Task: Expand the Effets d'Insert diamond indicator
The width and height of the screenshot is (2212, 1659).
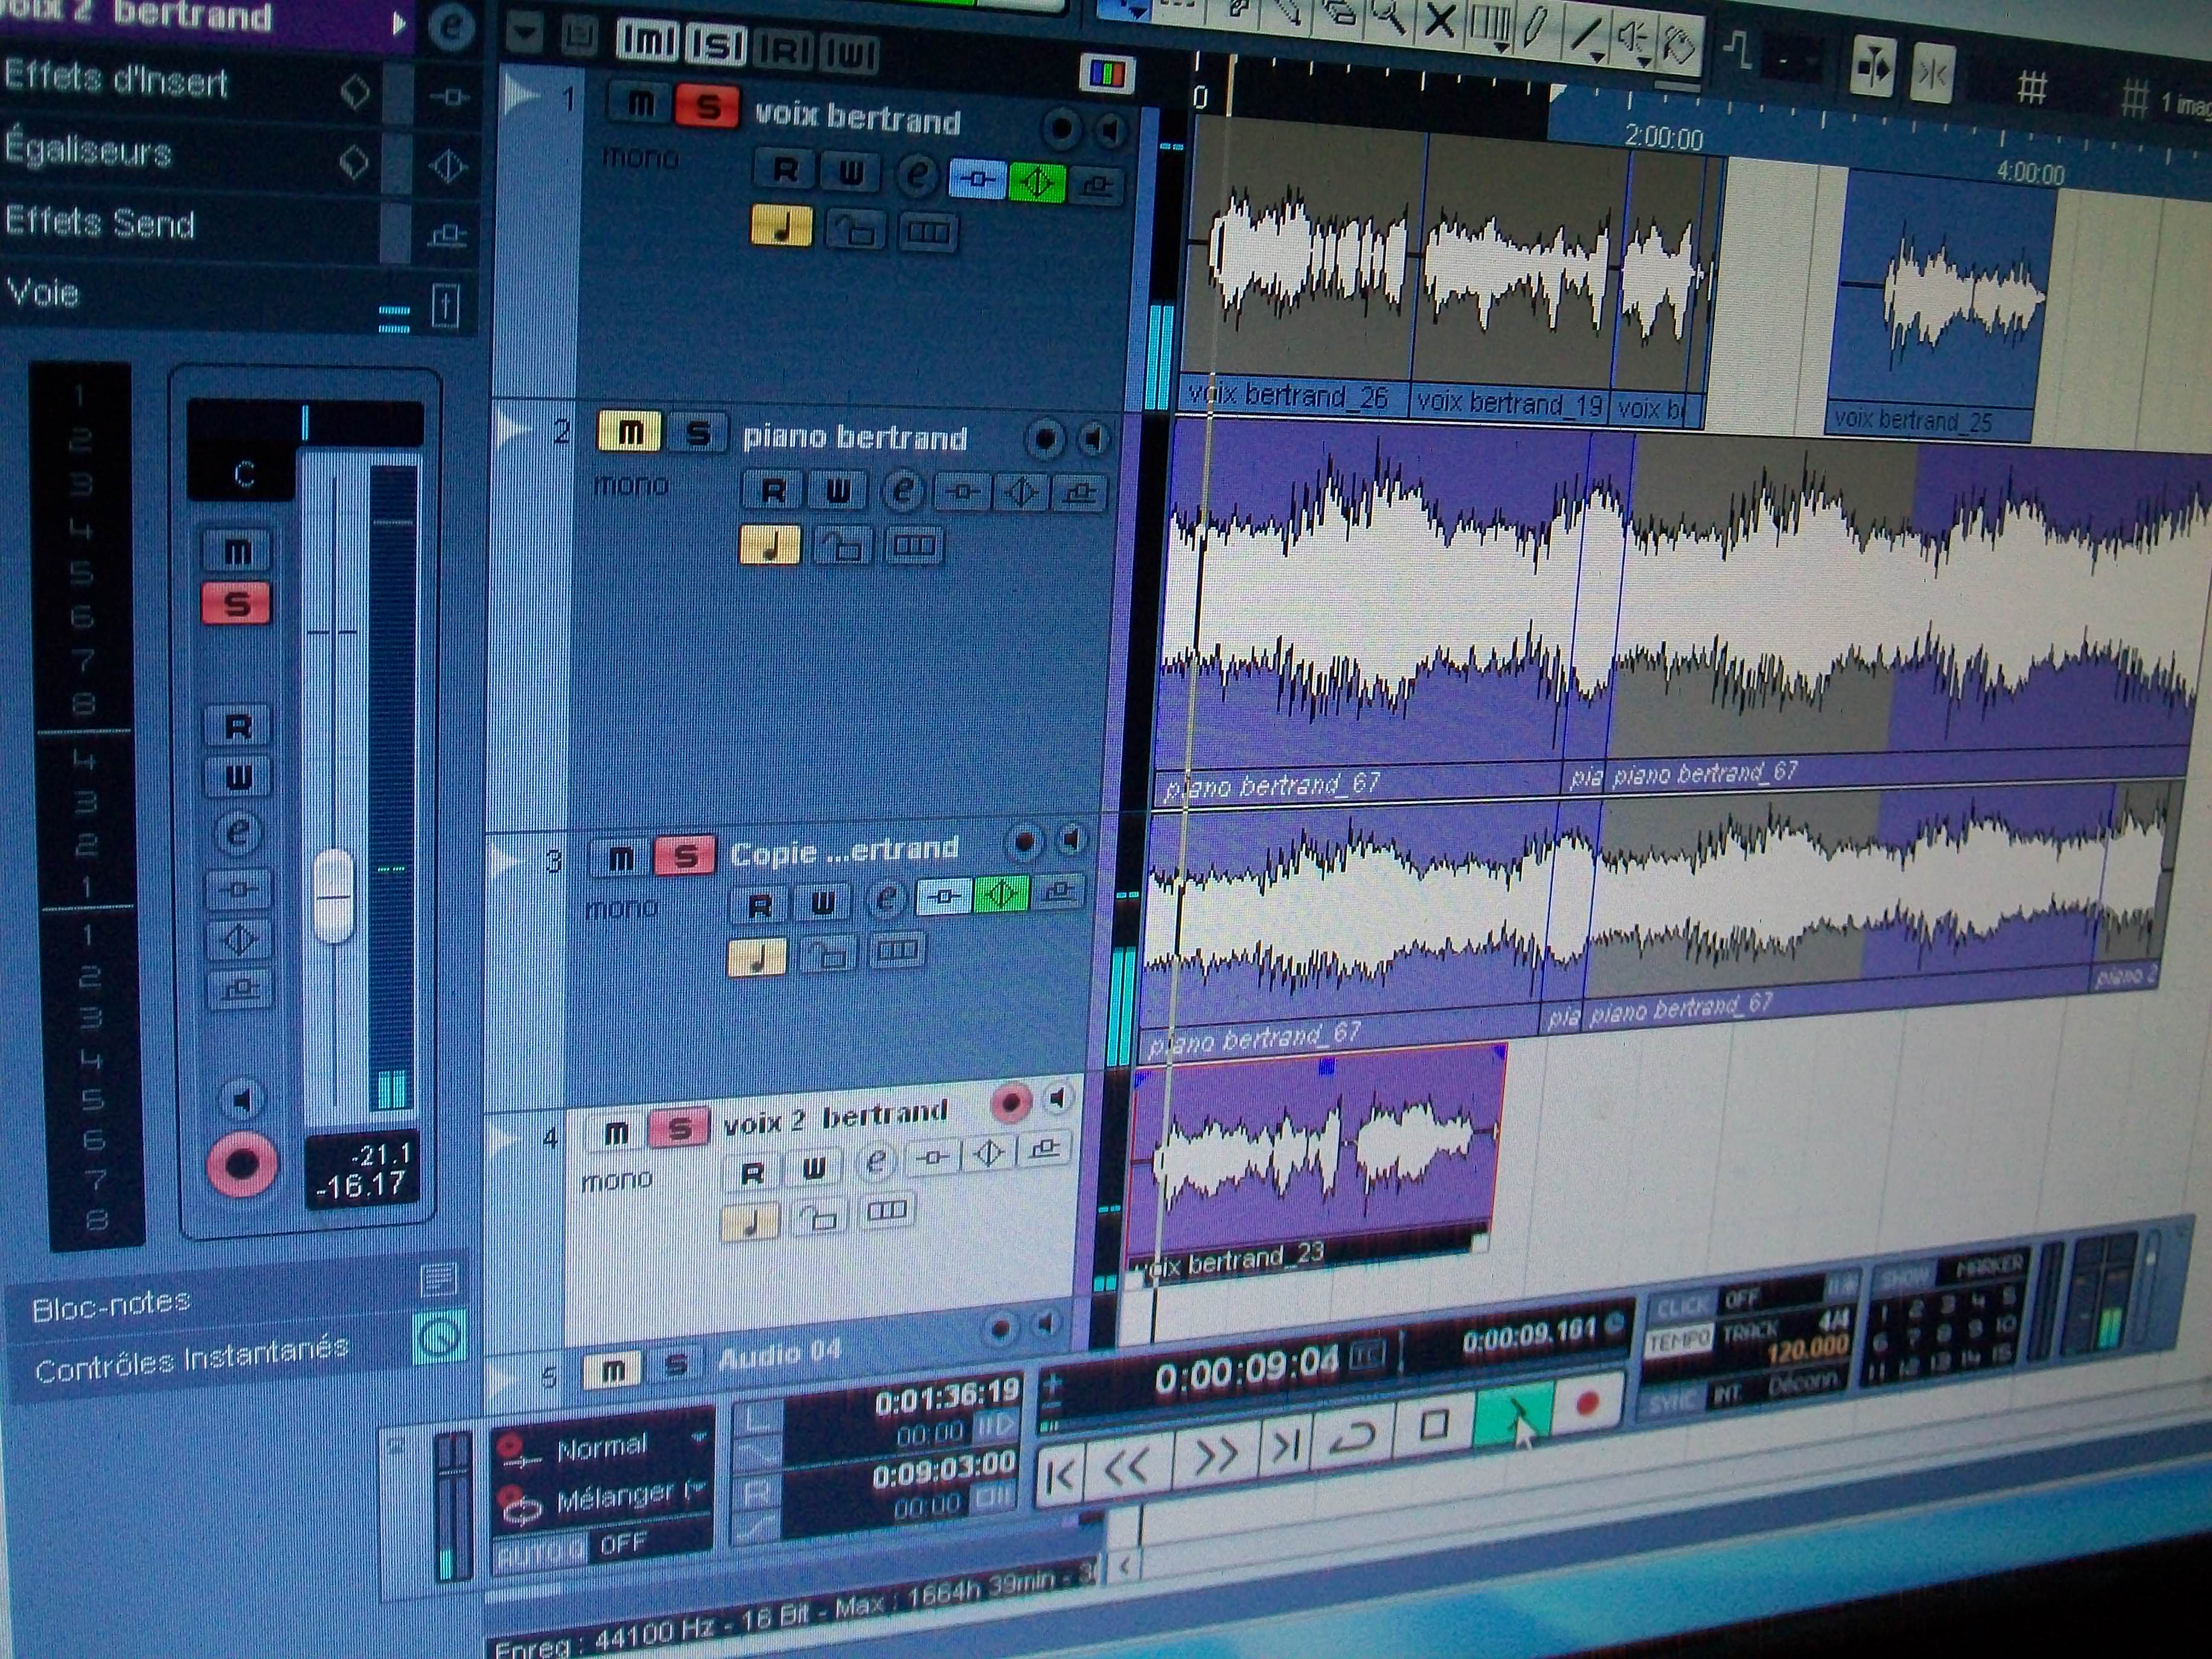Action: [x=354, y=92]
